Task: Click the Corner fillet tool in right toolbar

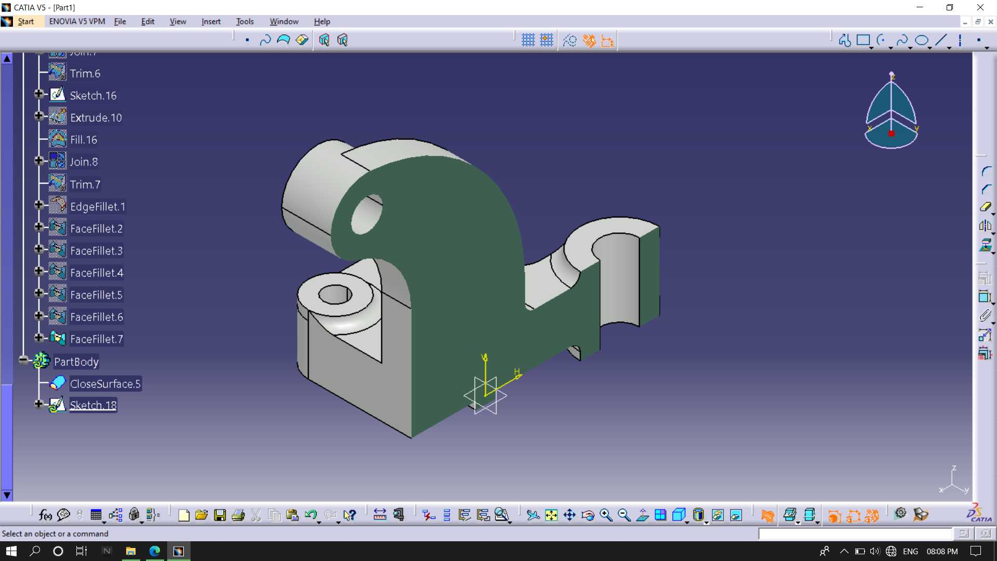Action: tap(986, 171)
